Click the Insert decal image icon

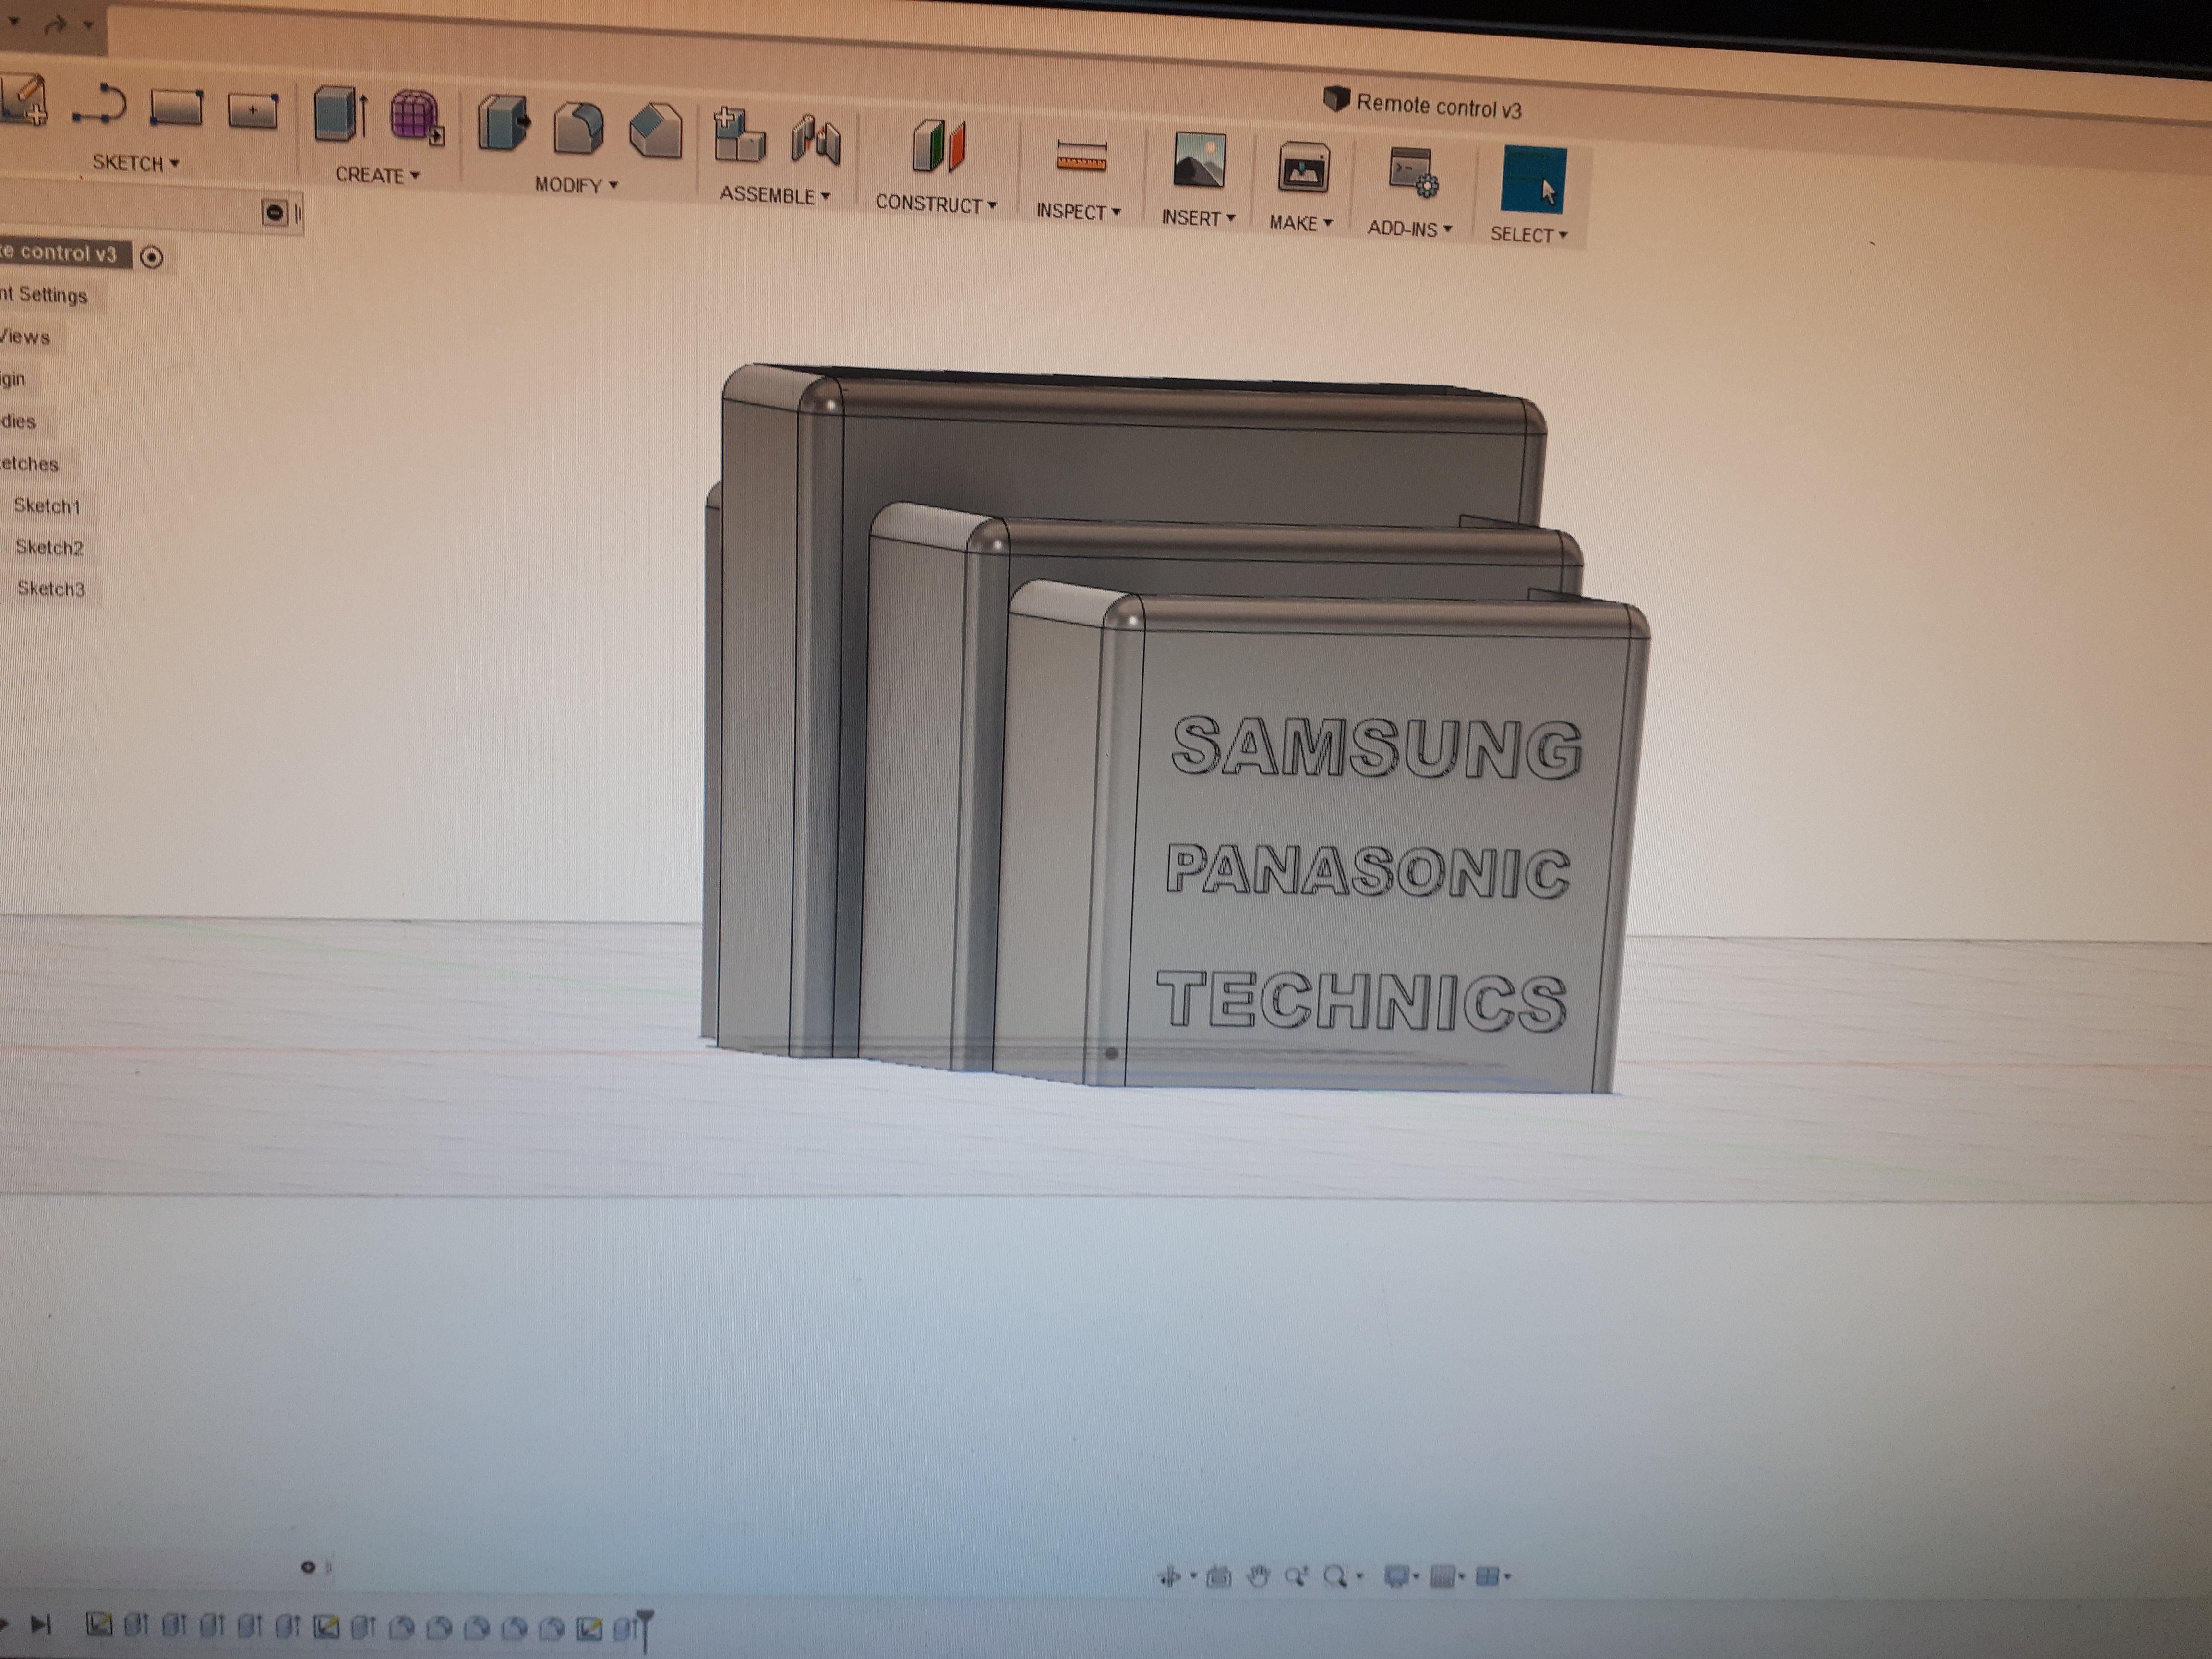click(1199, 160)
